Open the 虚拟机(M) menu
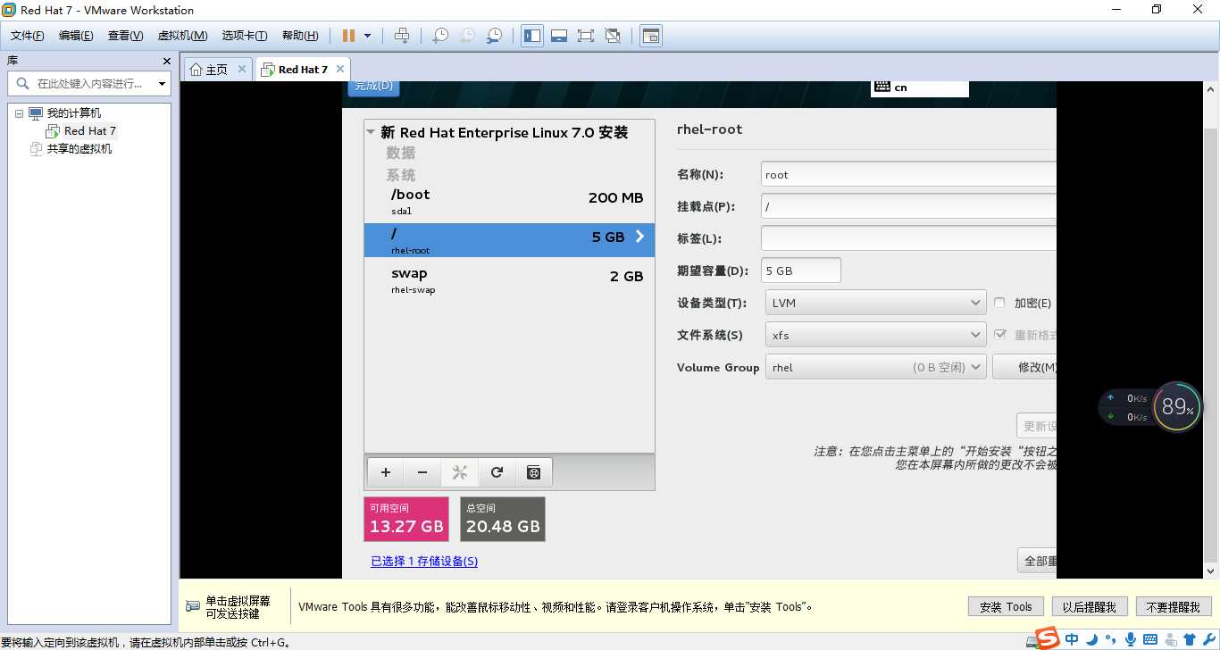Screen dimensions: 1220x650 (182, 36)
